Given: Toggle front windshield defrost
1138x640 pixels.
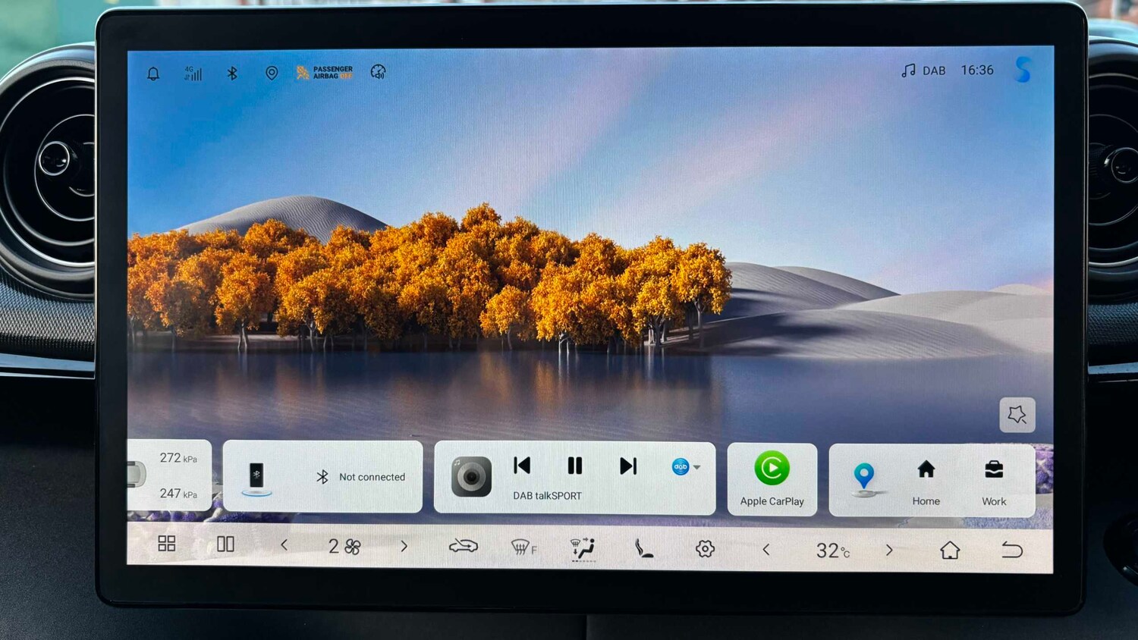Looking at the screenshot, I should (x=523, y=547).
